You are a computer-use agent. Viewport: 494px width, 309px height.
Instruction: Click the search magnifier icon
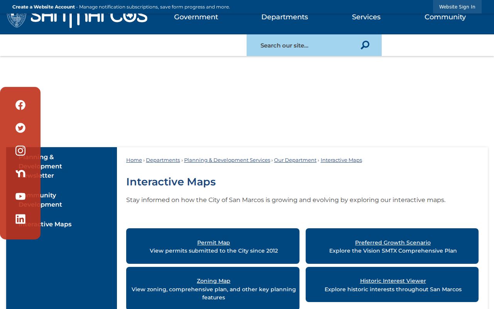click(365, 45)
